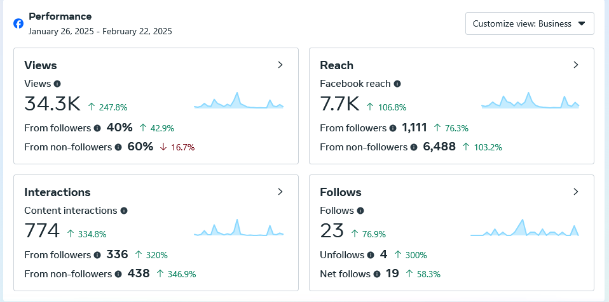
Task: Click the Facebook reach sparkline chart
Action: pos(530,100)
